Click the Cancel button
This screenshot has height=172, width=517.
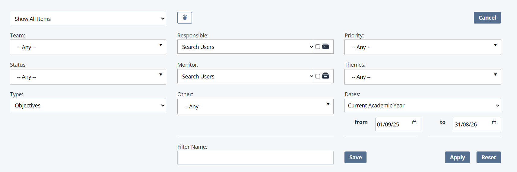tap(487, 18)
